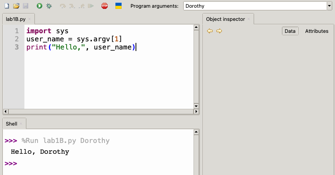Select the lab1B.py editor tab
Image resolution: width=335 pixels, height=175 pixels.
pyautogui.click(x=15, y=19)
